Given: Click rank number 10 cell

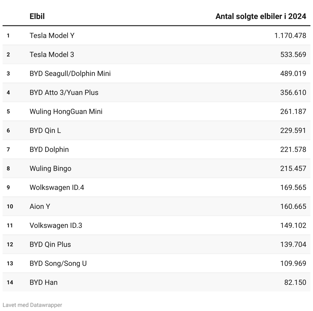Looking at the screenshot, I should [x=10, y=206].
